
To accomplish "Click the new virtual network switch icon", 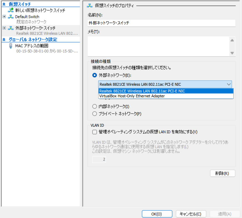I will coord(11,10).
